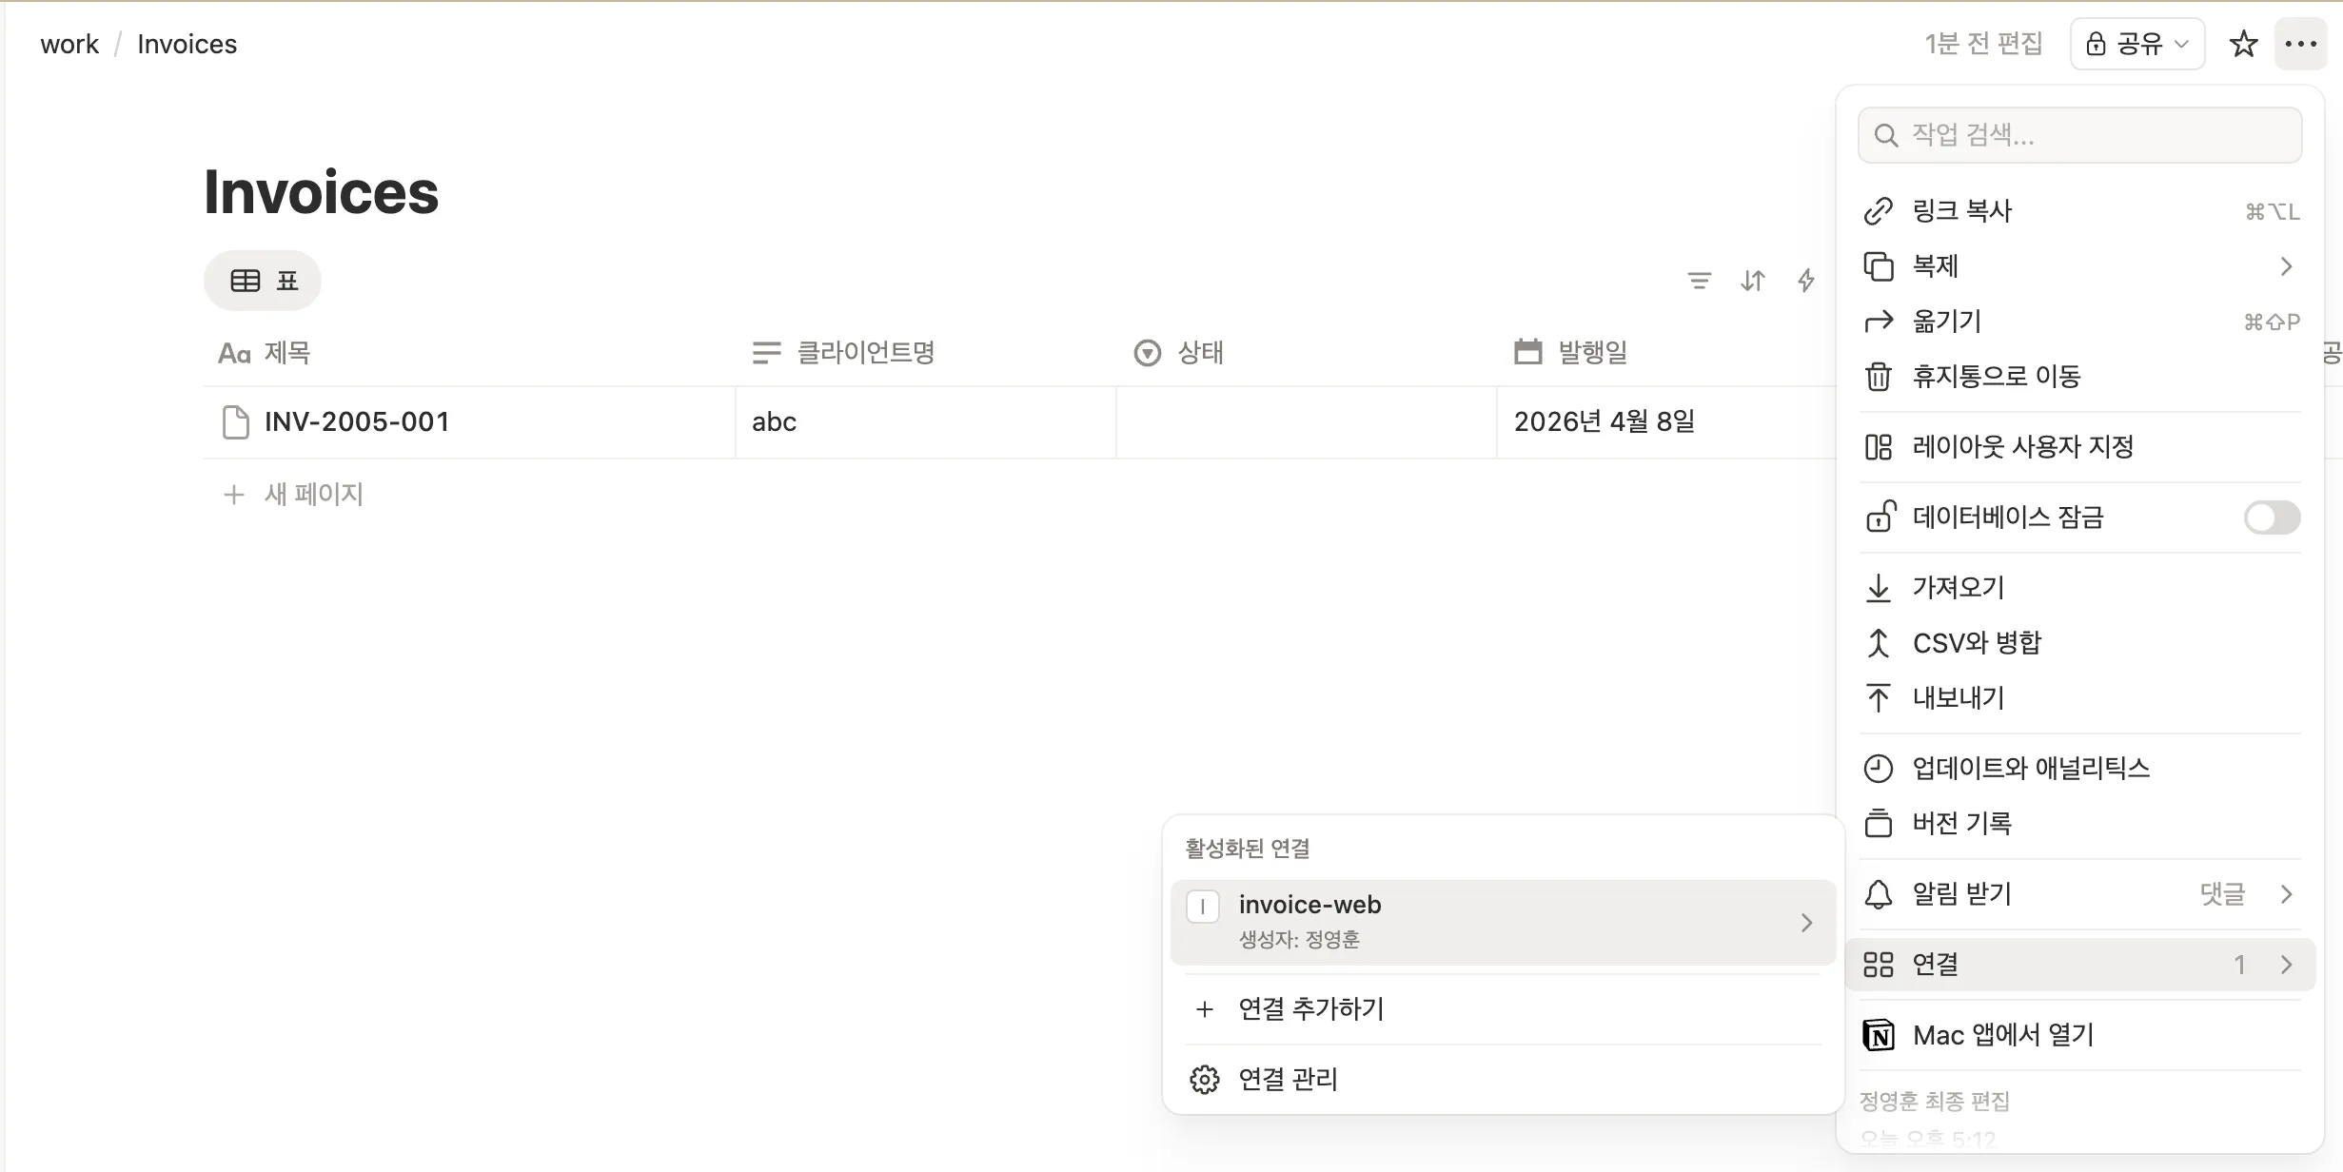Click the calendar icon on the 발행일 column
The height and width of the screenshot is (1172, 2343).
pos(1527,352)
